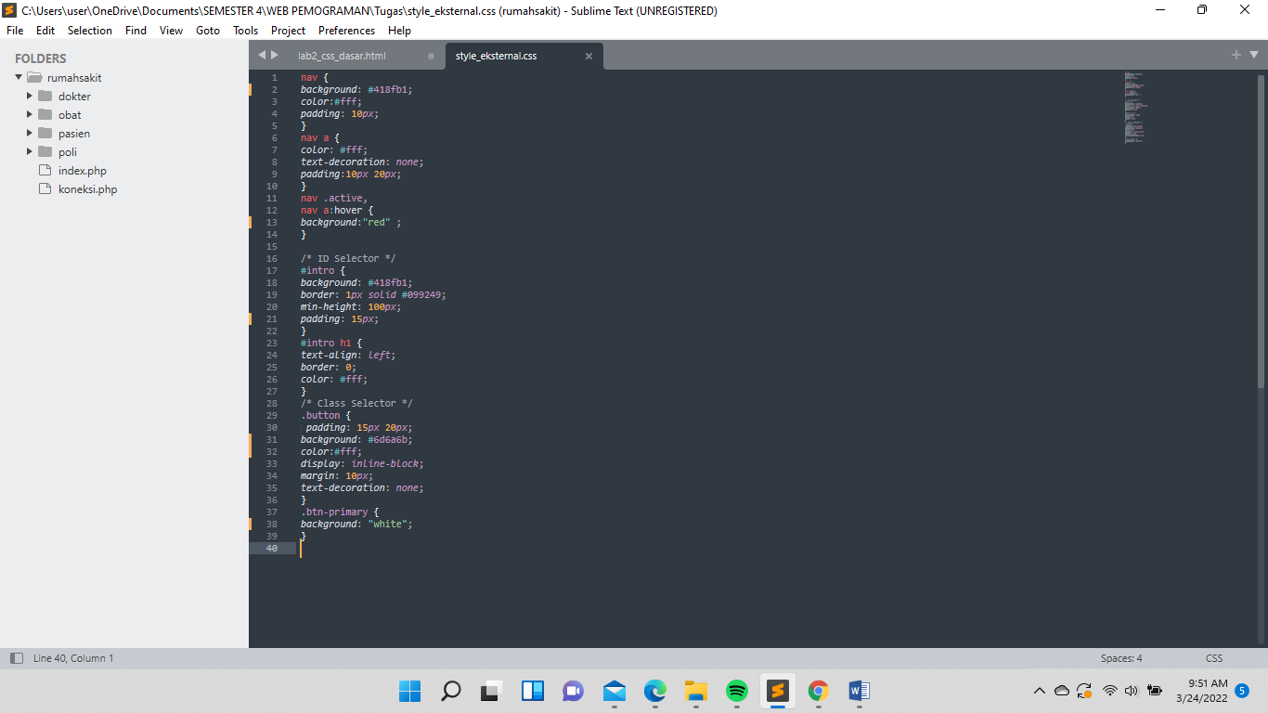This screenshot has width=1268, height=713.
Task: Launch Widgets from taskbar
Action: click(x=533, y=691)
